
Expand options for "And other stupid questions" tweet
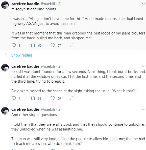tap(143, 109)
